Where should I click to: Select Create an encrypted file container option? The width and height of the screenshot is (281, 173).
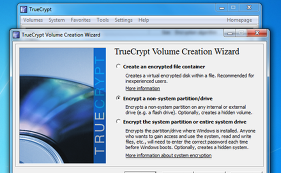(118, 66)
